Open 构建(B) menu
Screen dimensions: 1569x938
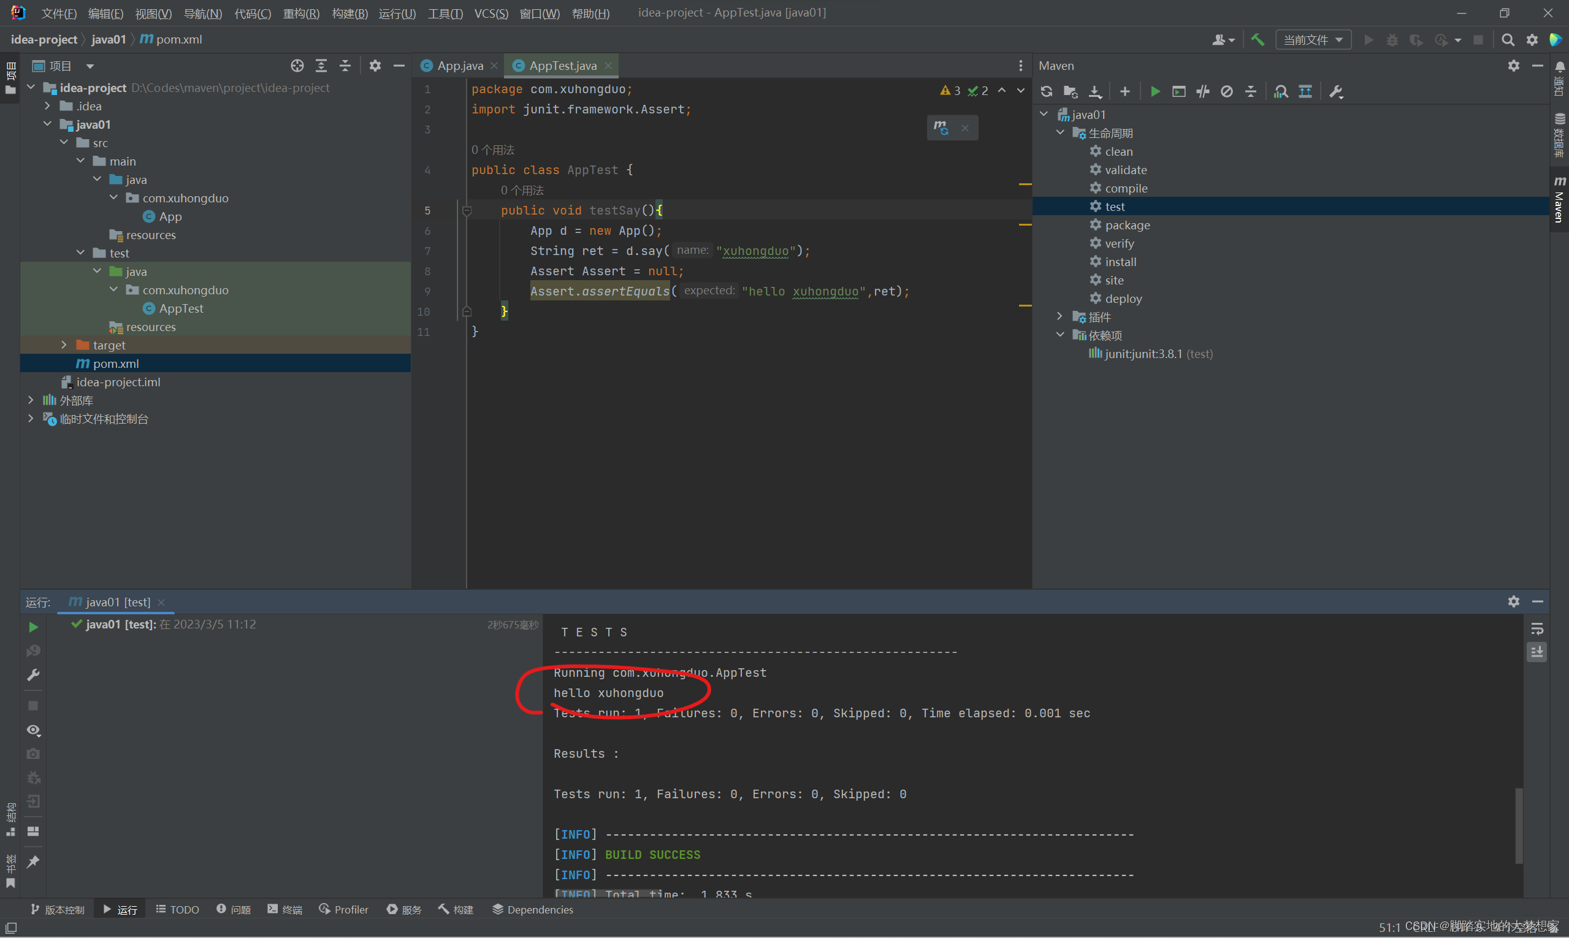349,13
